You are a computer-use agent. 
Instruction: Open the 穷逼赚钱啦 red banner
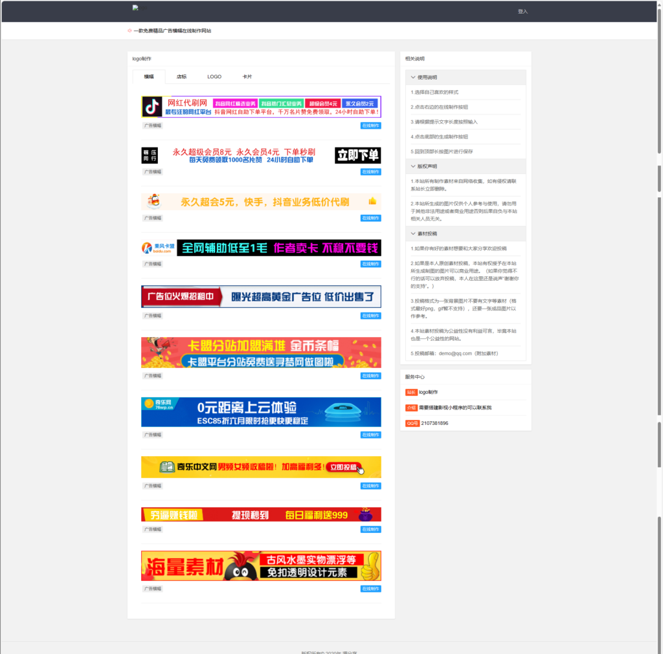(x=262, y=514)
